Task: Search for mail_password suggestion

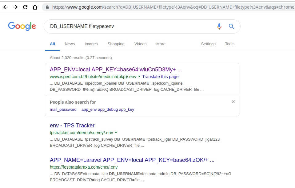Action: coord(63,110)
